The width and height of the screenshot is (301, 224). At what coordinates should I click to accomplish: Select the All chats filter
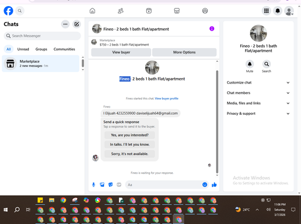coord(8,49)
